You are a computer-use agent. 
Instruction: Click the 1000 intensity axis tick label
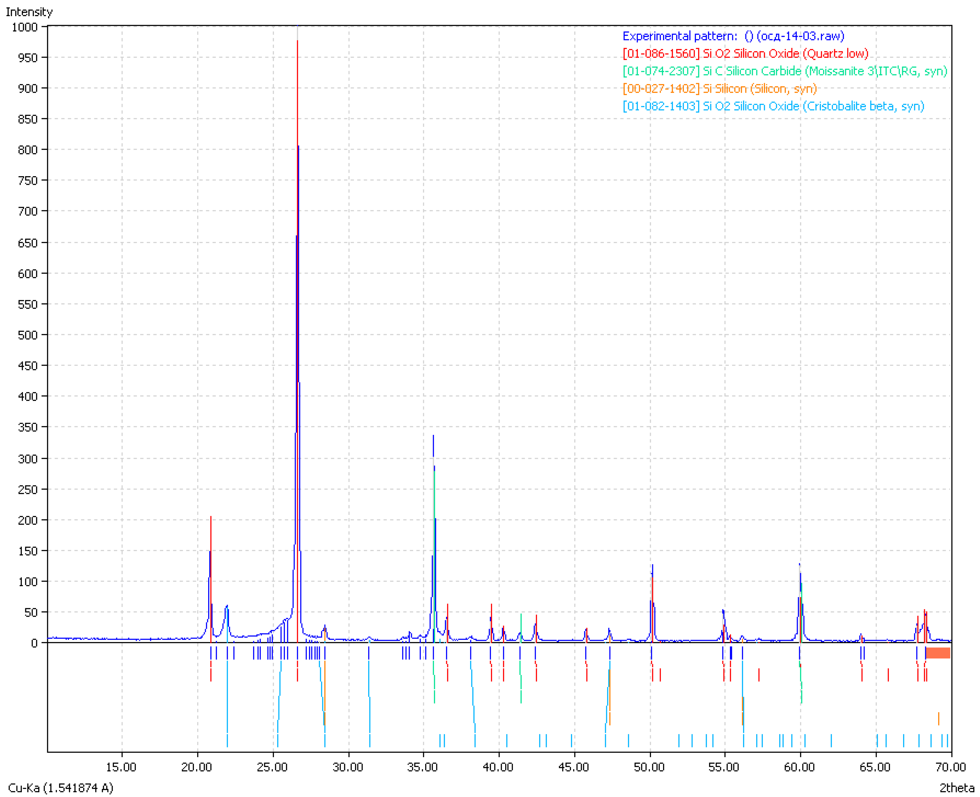[25, 27]
